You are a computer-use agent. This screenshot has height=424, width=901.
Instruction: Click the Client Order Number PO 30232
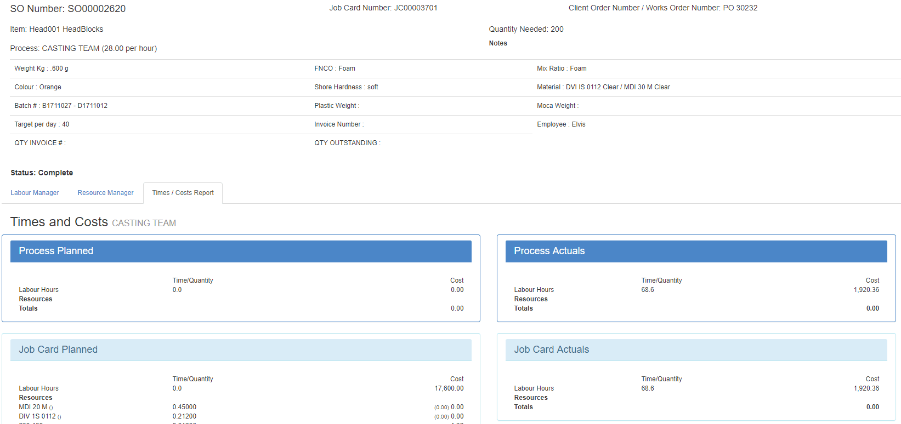tap(663, 8)
